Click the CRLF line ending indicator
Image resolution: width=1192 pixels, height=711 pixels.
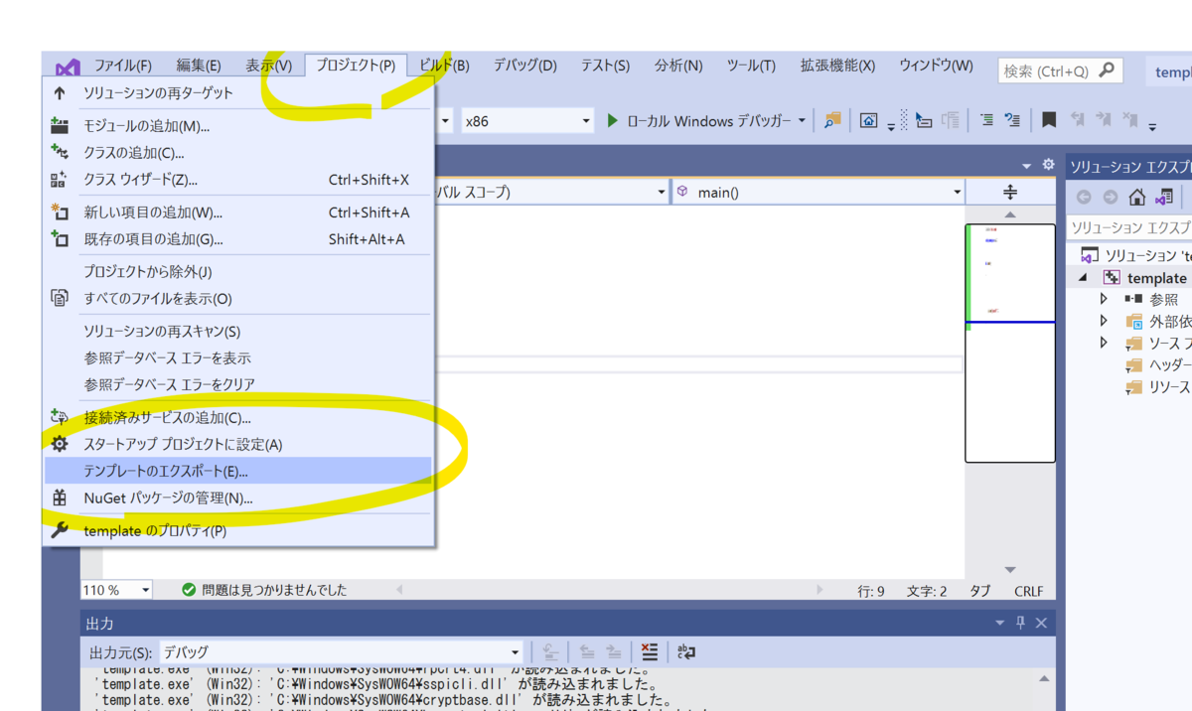[x=1029, y=591]
